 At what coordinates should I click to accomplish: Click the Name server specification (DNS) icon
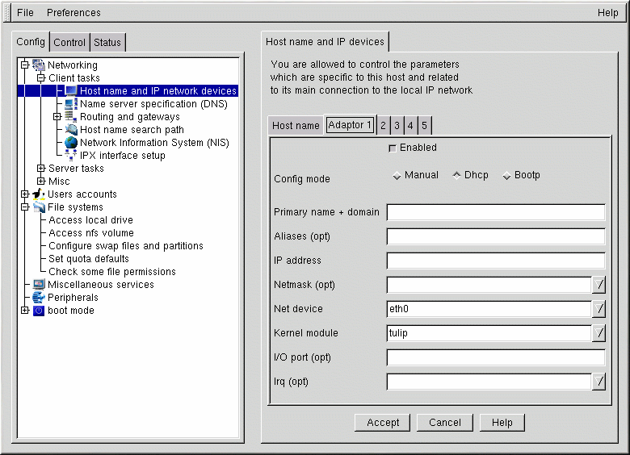[x=71, y=104]
